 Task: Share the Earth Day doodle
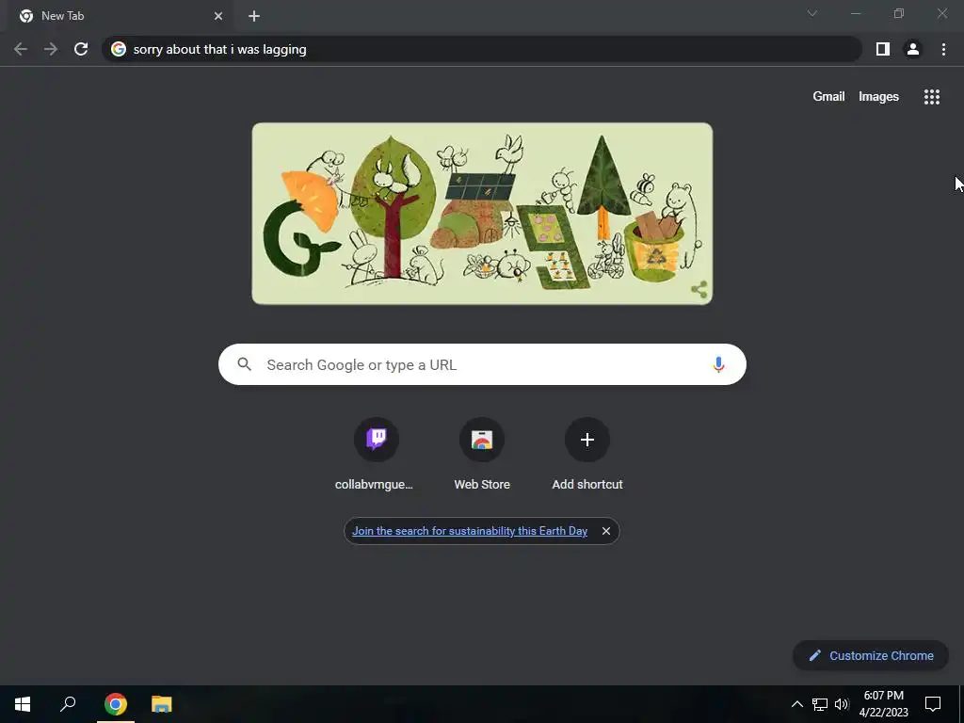pos(699,290)
